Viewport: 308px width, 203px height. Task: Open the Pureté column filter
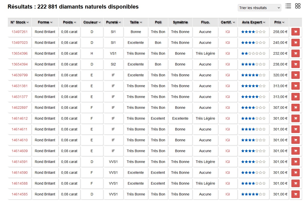tap(113, 22)
